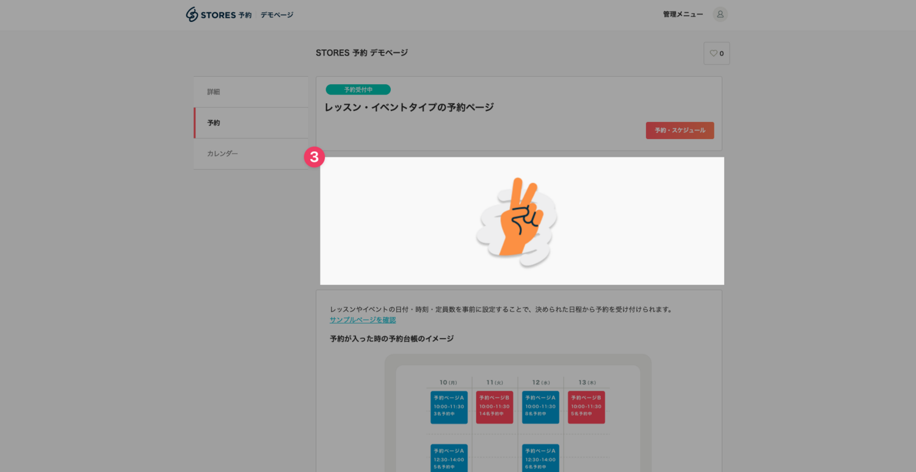Click the 予約ページB card on 13 (木)
This screenshot has height=472, width=916.
click(x=586, y=407)
